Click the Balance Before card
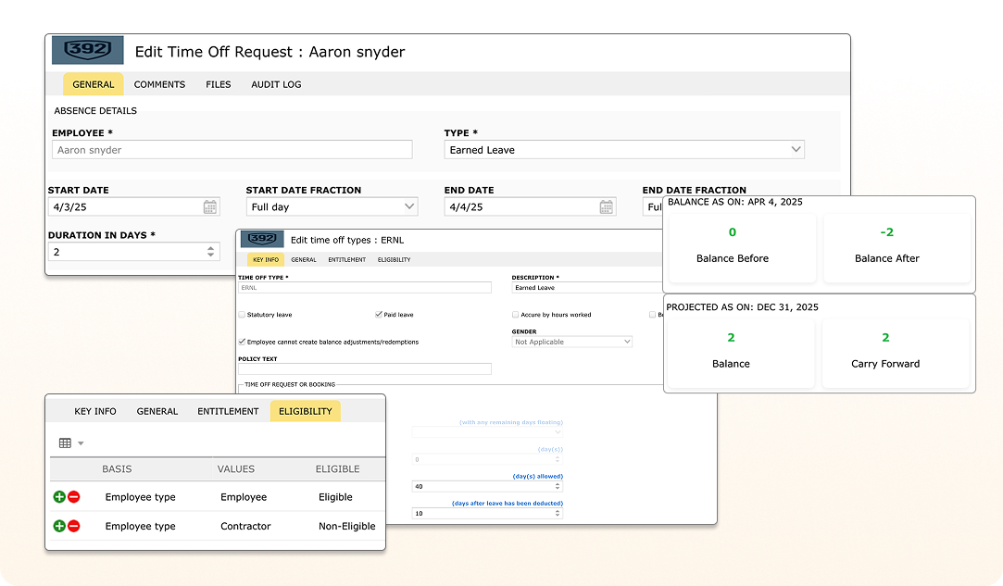 coord(742,247)
